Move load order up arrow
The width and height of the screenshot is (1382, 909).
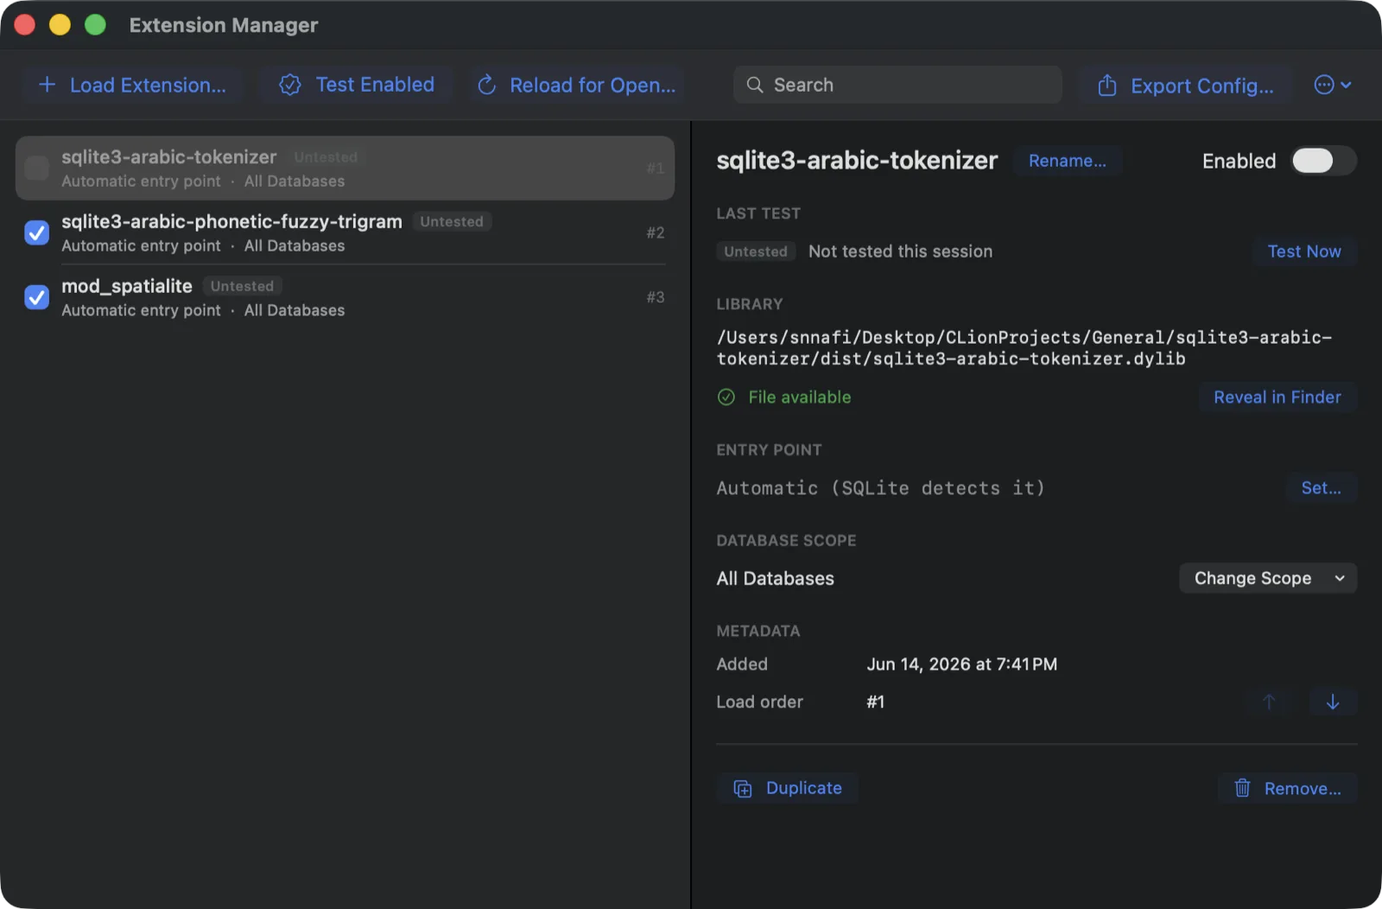[x=1269, y=702]
